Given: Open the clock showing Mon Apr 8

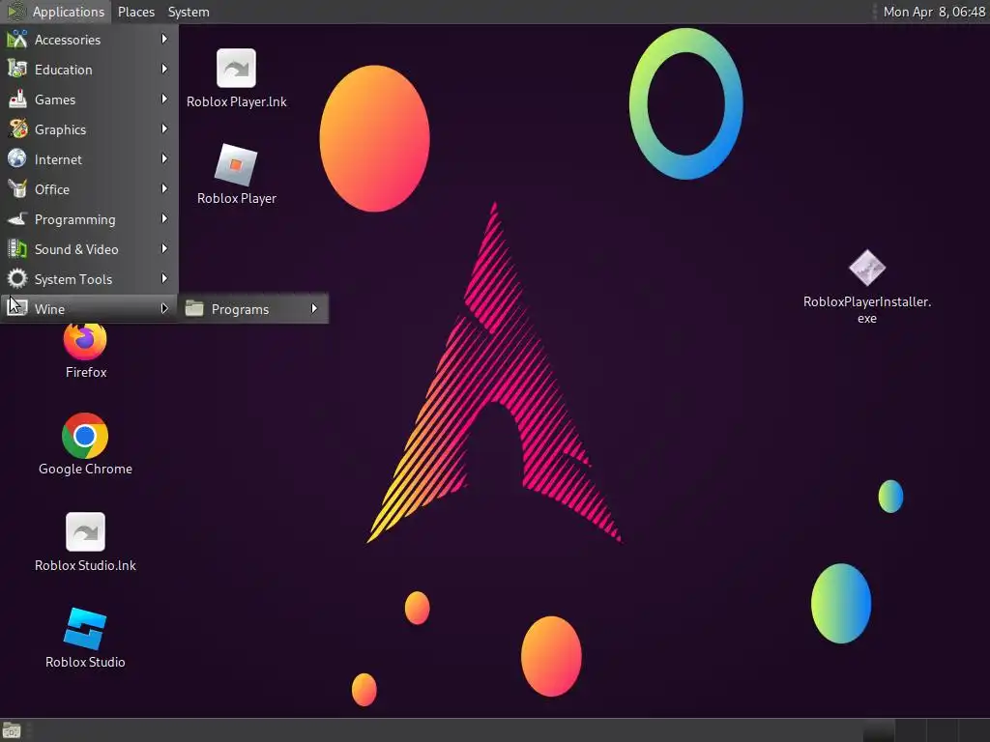Looking at the screenshot, I should (x=934, y=12).
